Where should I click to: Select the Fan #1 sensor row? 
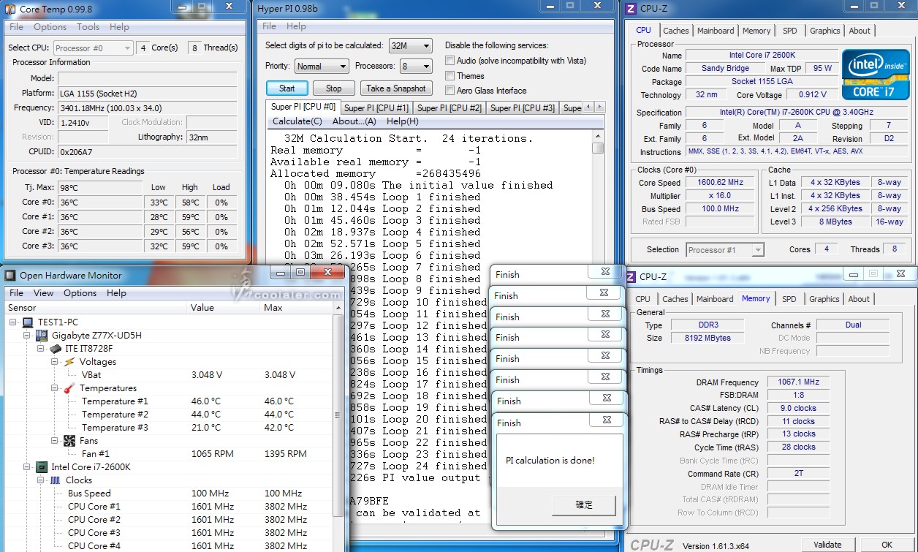point(168,454)
